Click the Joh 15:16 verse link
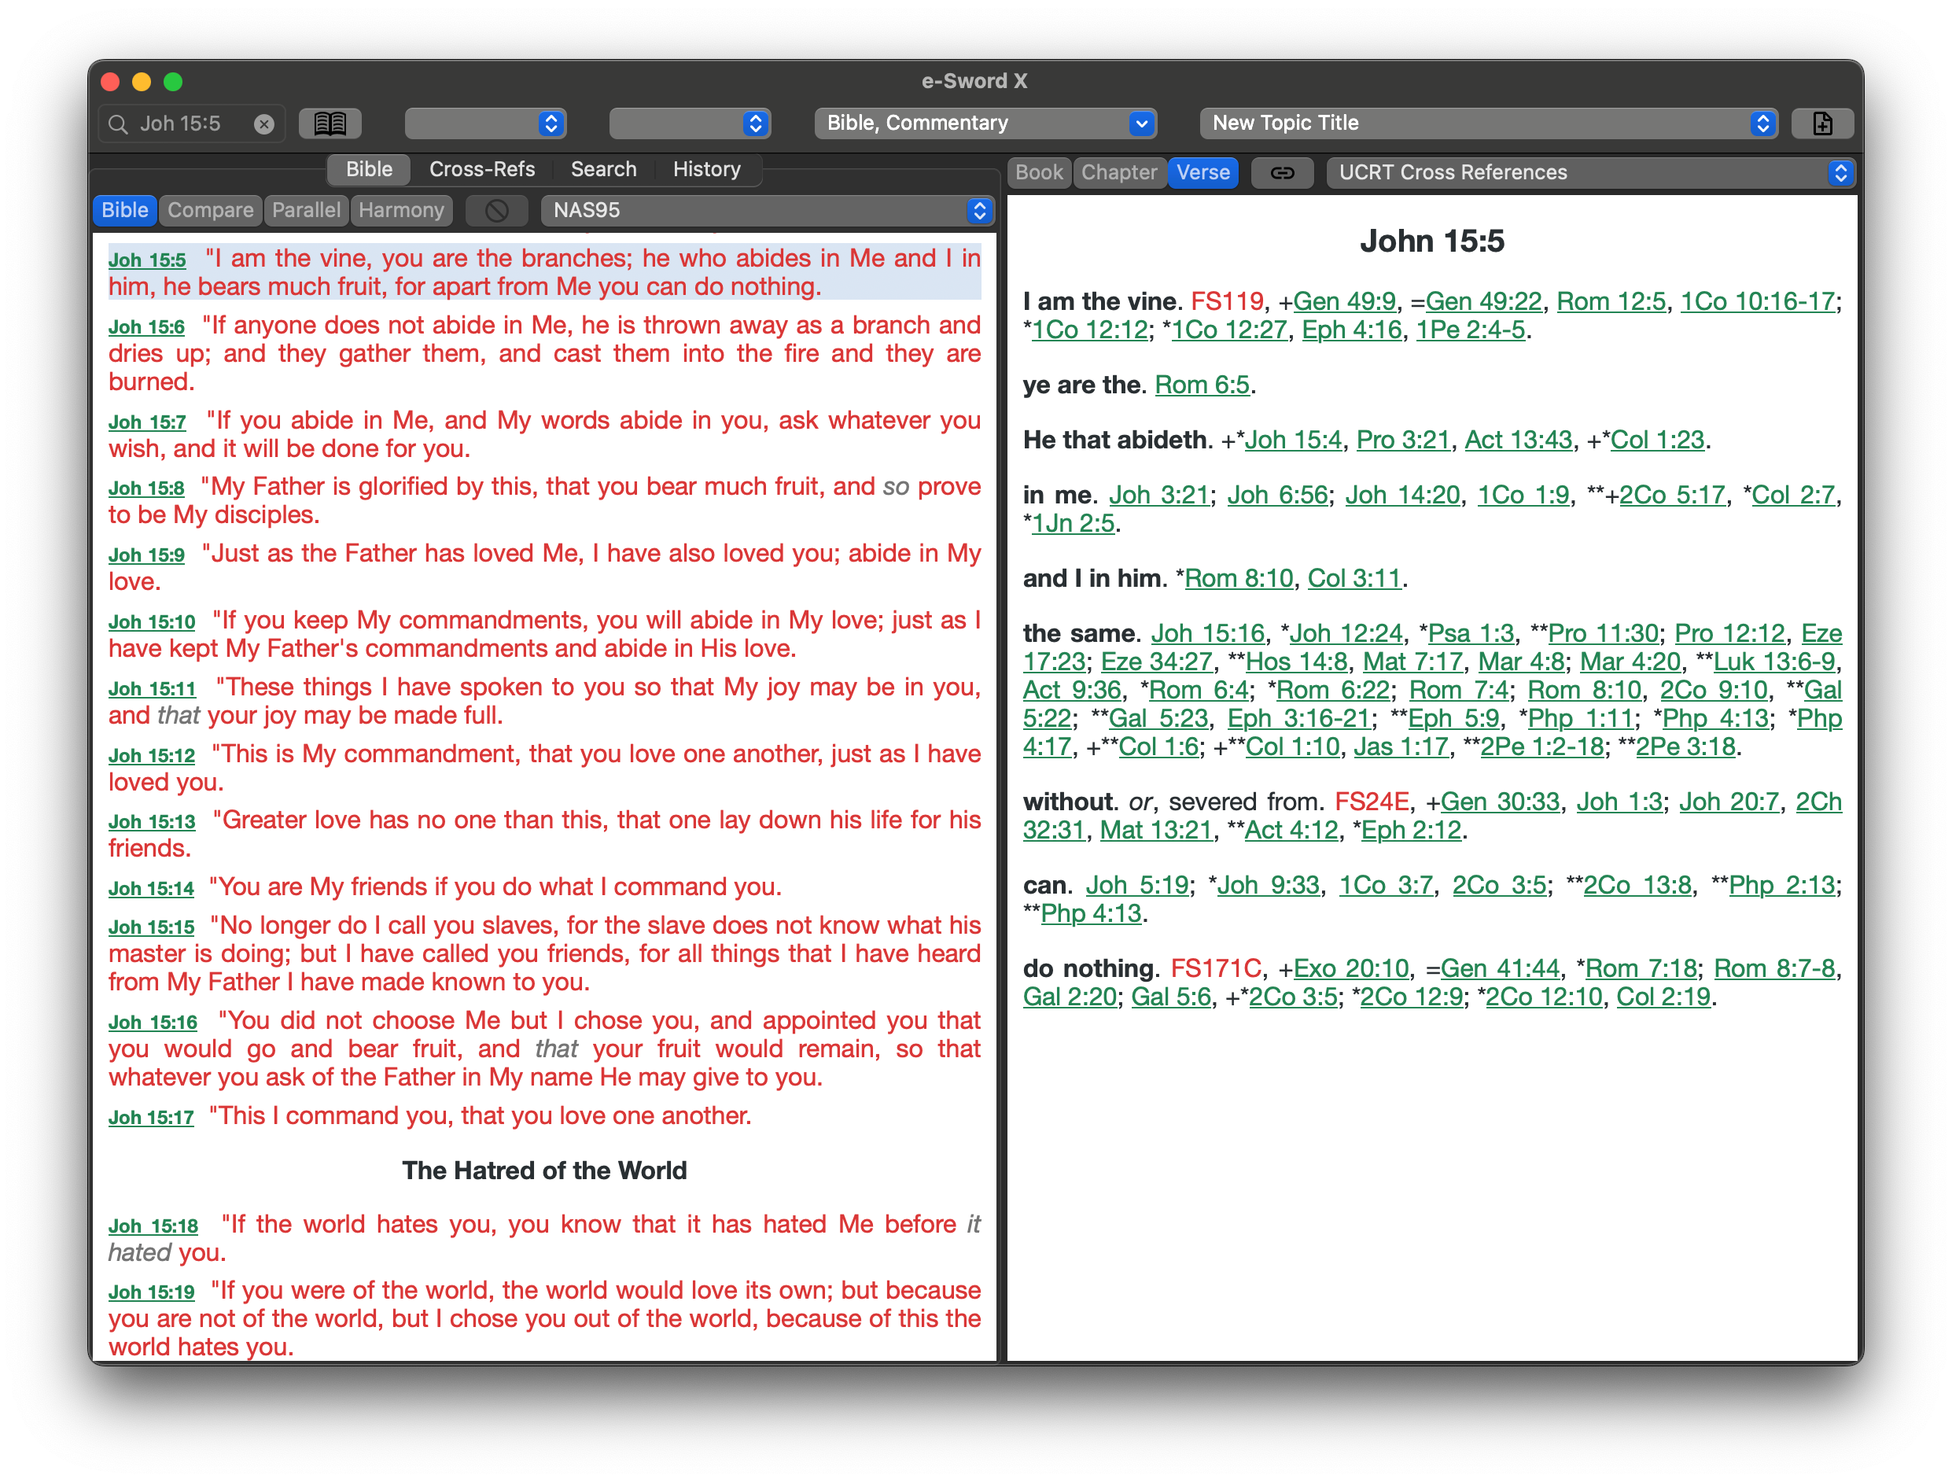The width and height of the screenshot is (1952, 1482). tap(153, 1022)
